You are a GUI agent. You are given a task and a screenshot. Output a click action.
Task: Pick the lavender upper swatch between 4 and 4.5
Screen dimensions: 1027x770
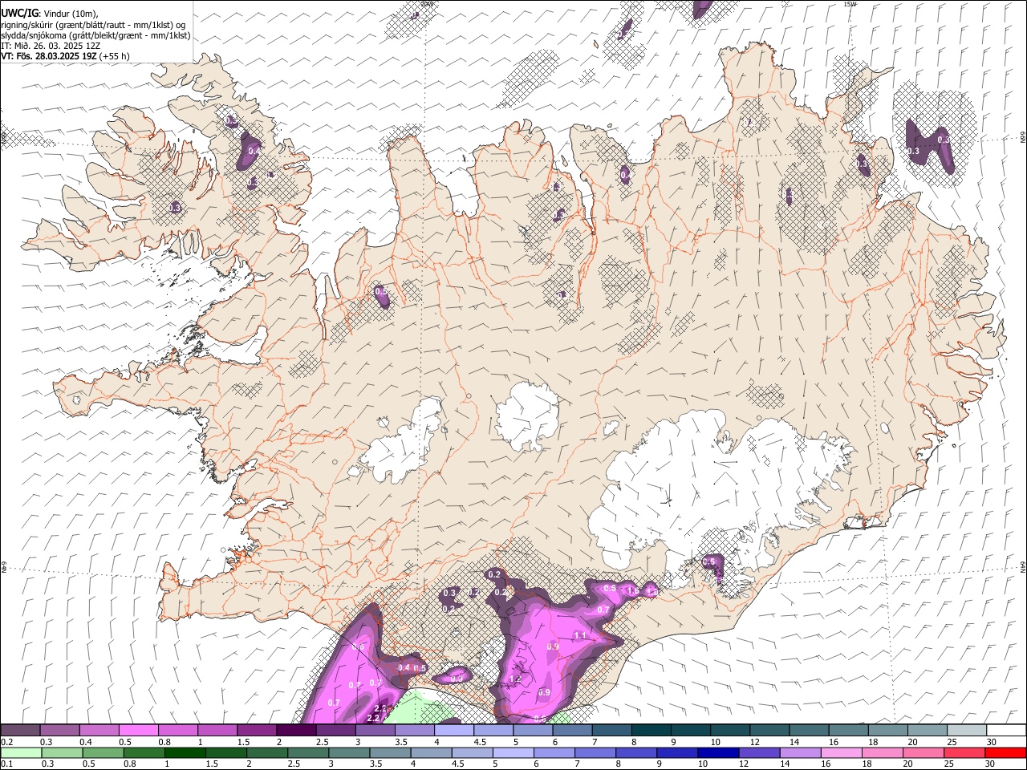(x=453, y=731)
